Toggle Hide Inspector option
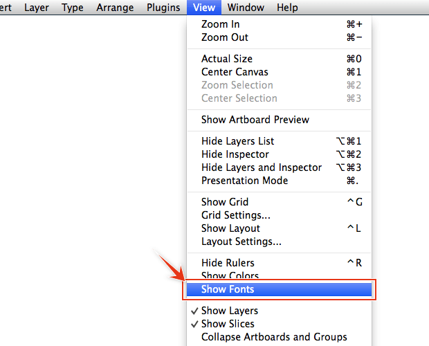429x346 pixels. click(x=235, y=154)
